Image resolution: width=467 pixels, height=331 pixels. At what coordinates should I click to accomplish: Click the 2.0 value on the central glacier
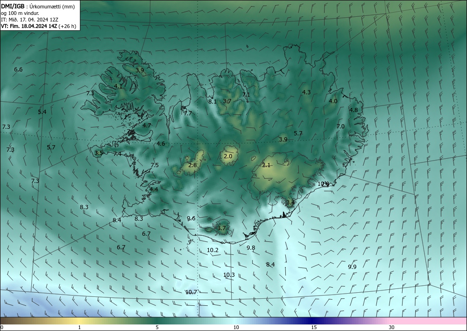click(x=228, y=156)
